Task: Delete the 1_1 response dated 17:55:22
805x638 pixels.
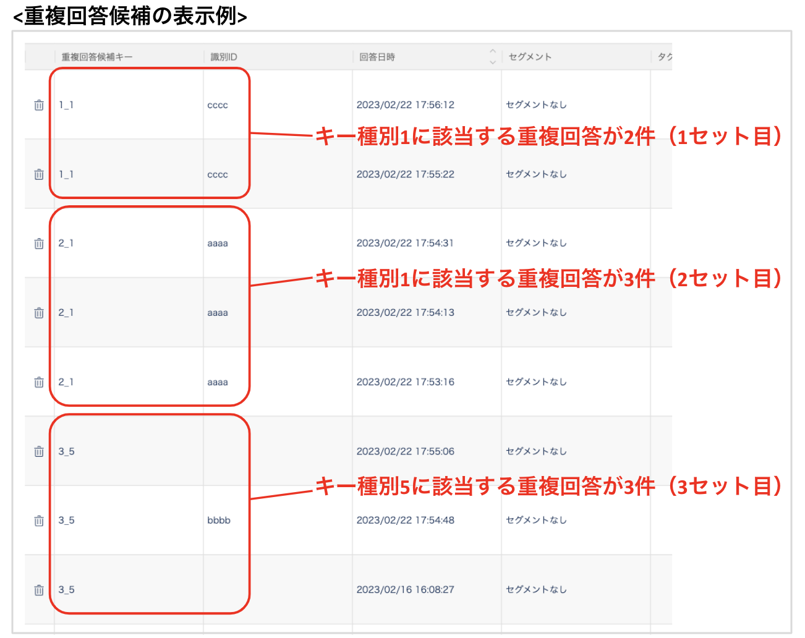Action: [x=39, y=174]
